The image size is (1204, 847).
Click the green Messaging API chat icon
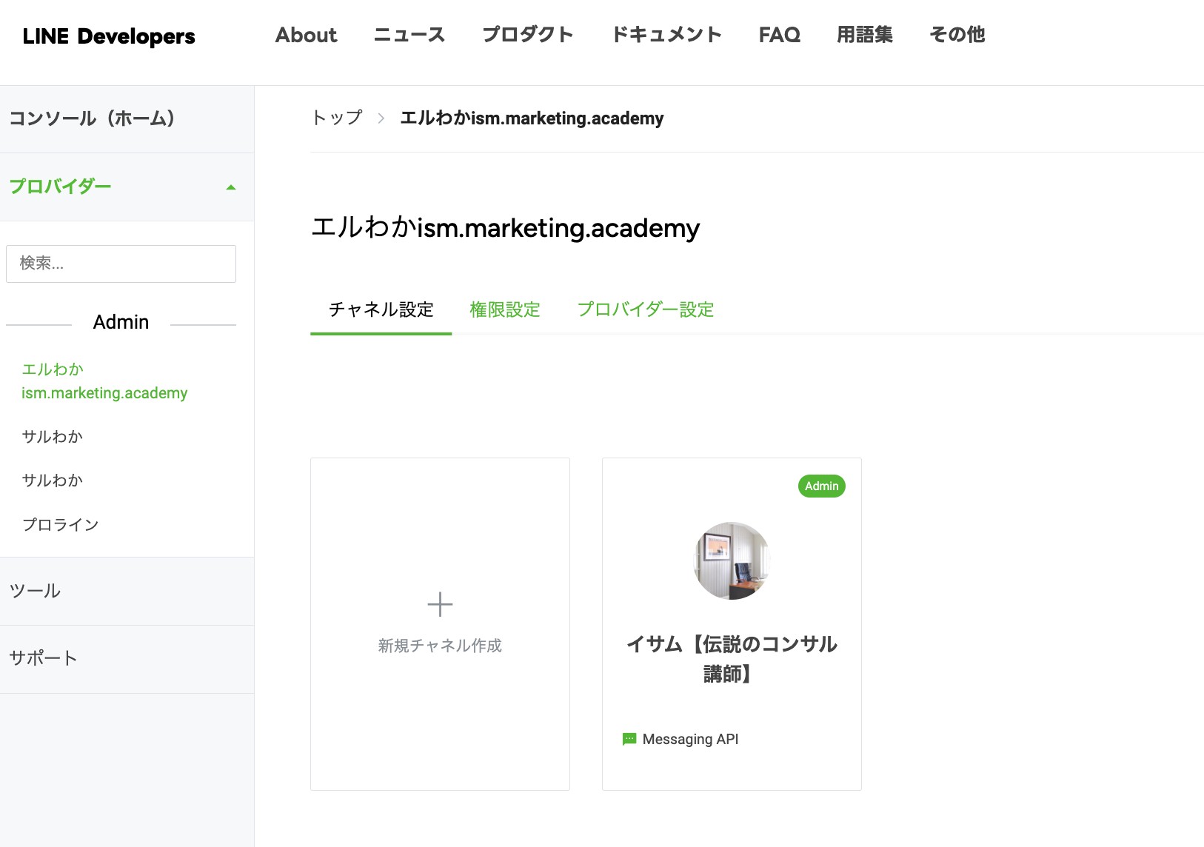[629, 739]
